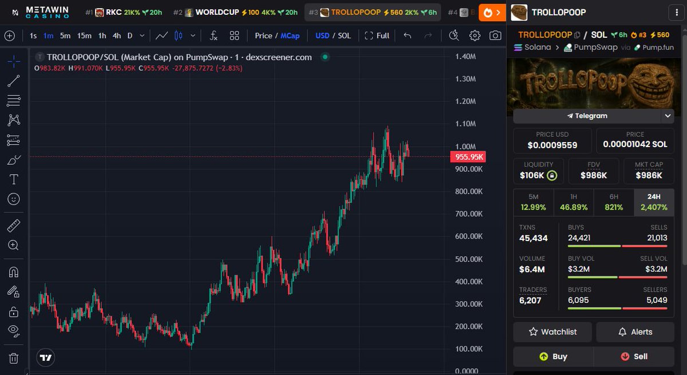Switch to 4h timeframe
Image resolution: width=687 pixels, height=375 pixels.
117,35
